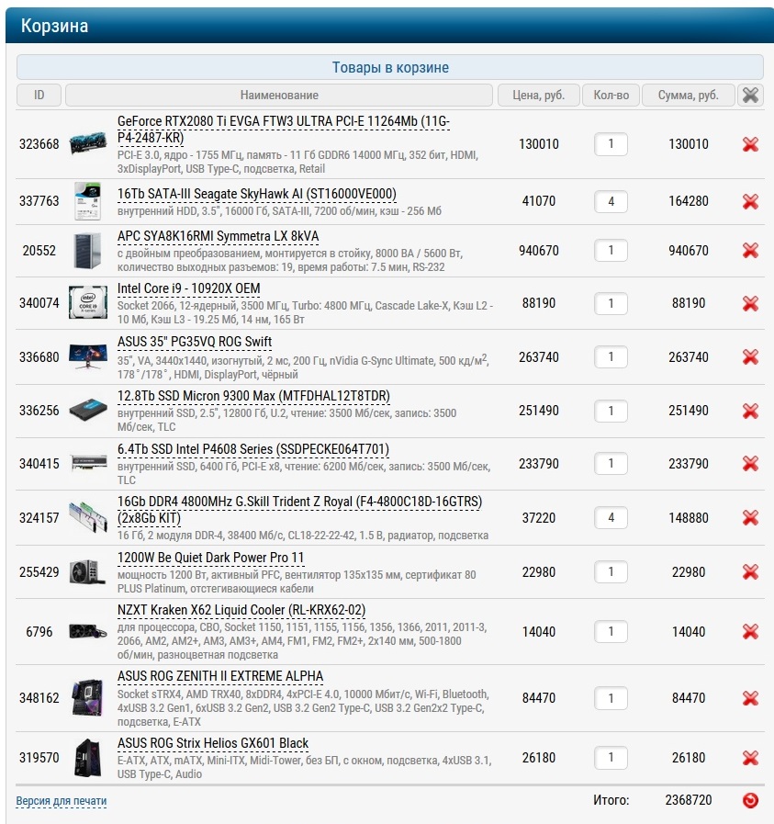Screen dimensions: 774x824
Task: Open Be Quiet power supply thumbnail
Action: [x=88, y=571]
